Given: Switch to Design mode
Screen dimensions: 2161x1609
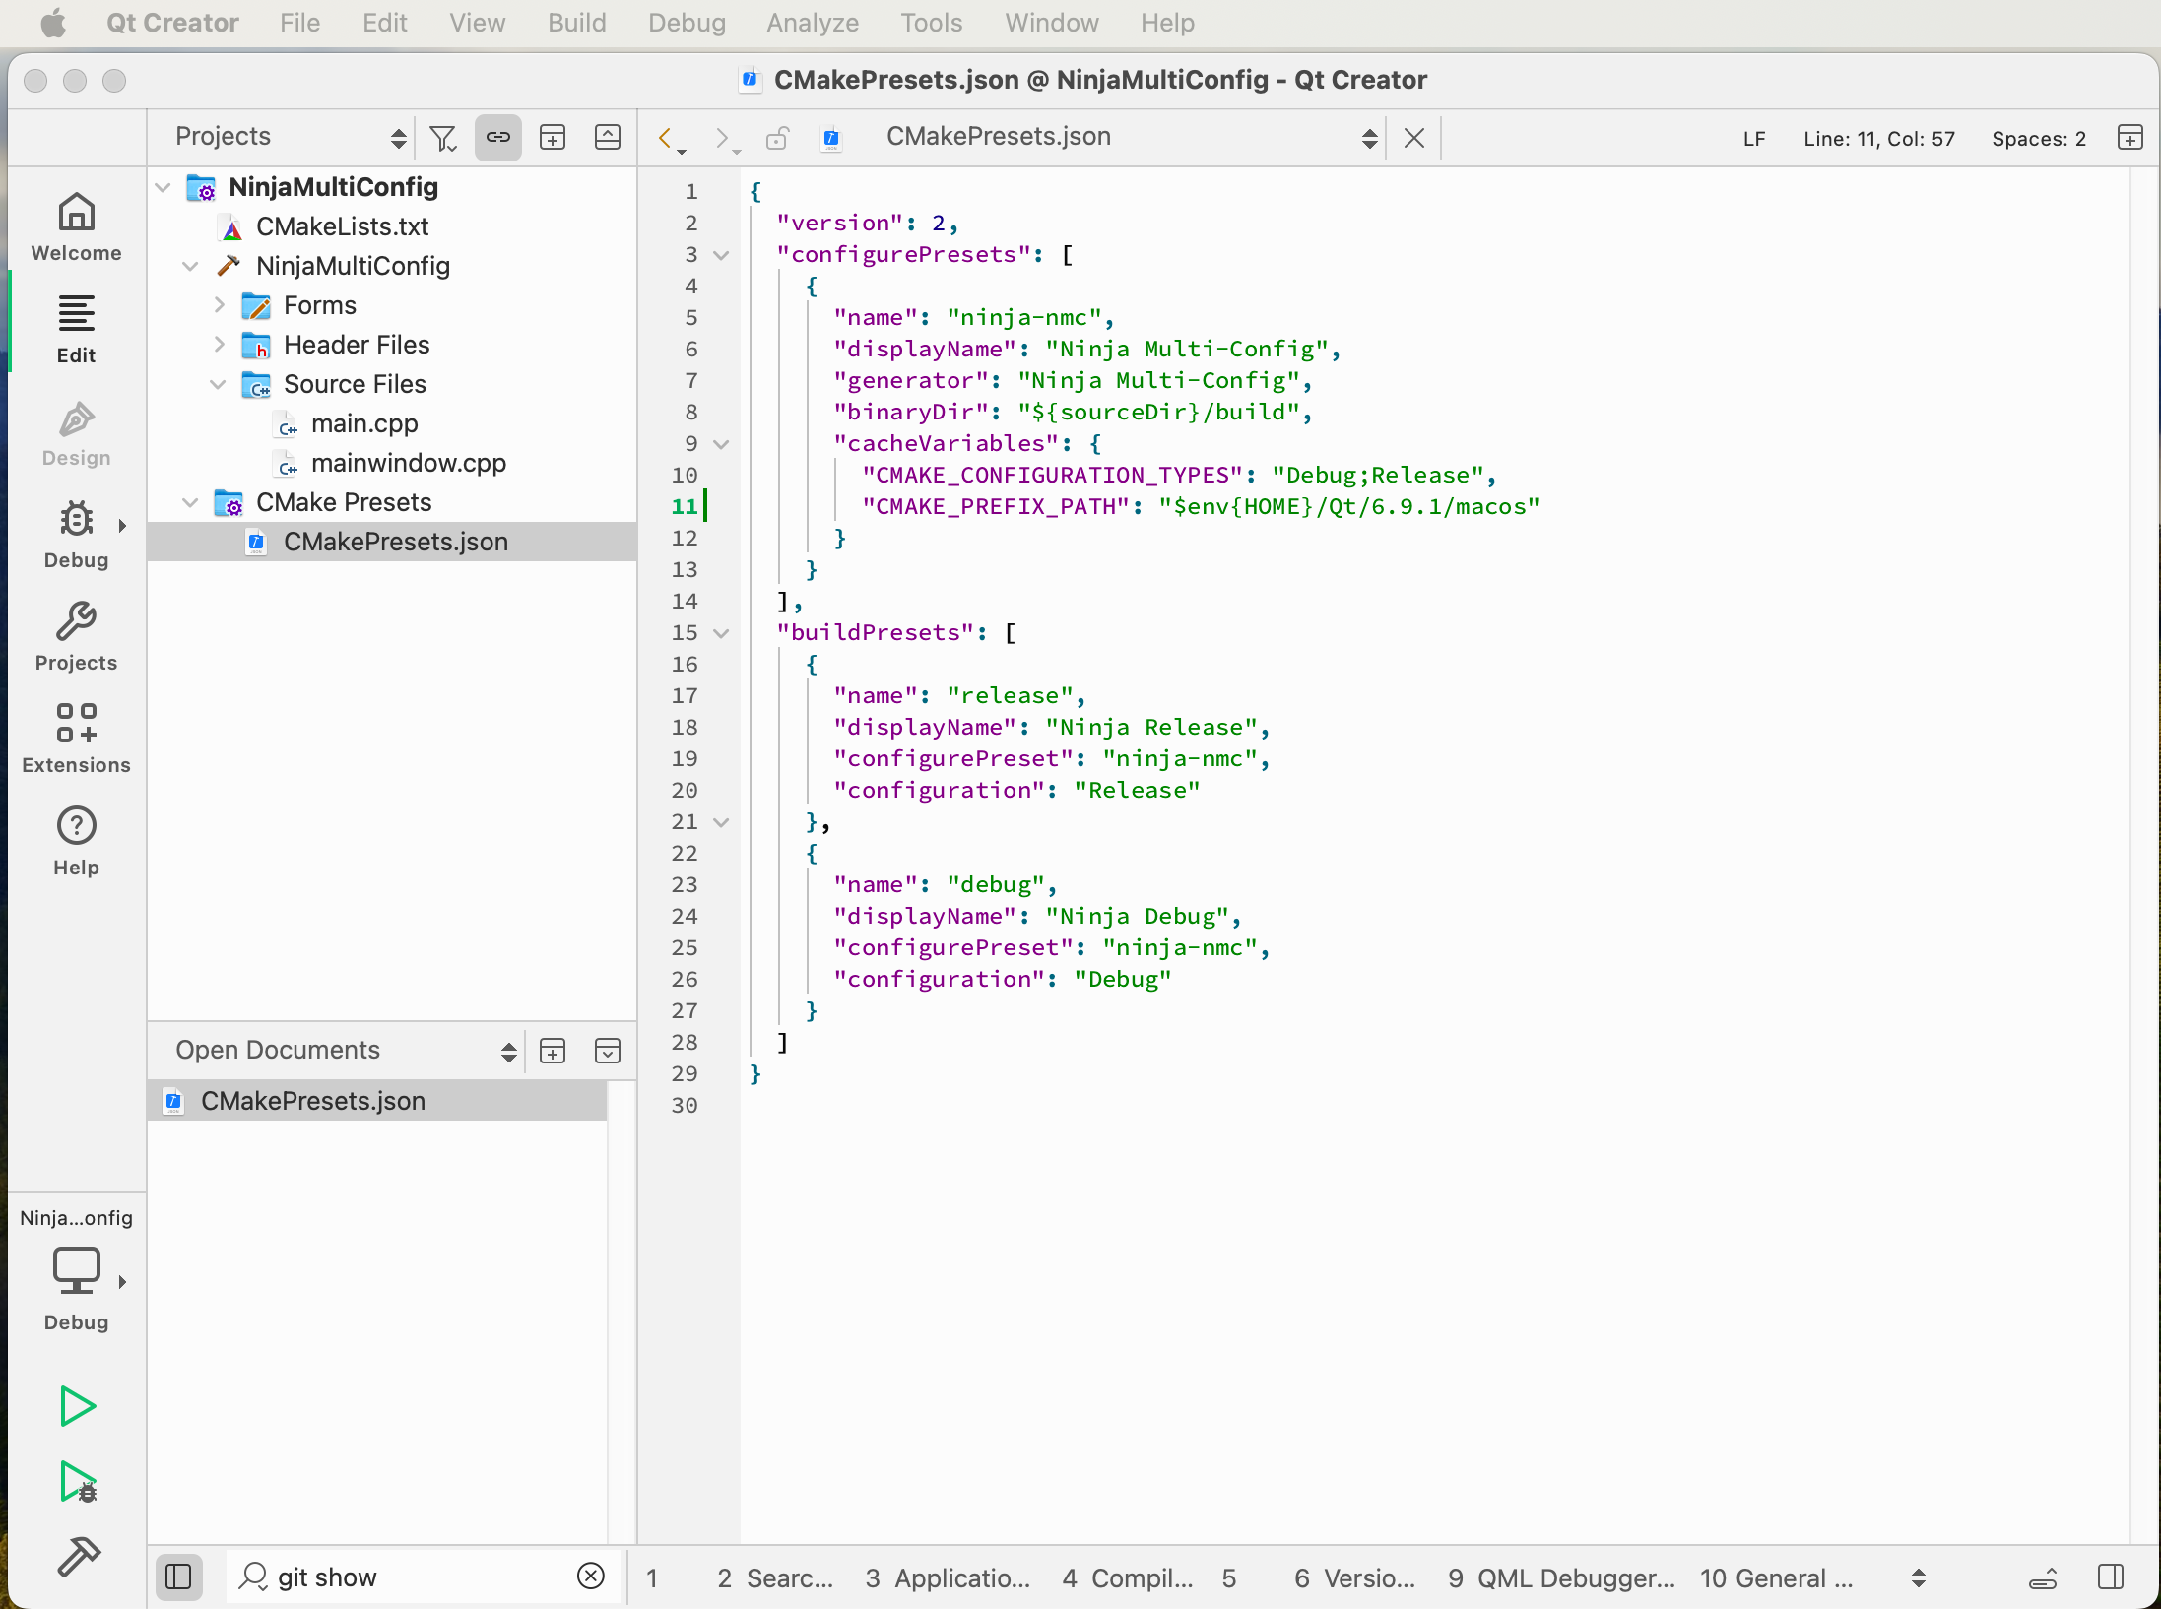Looking at the screenshot, I should [76, 434].
